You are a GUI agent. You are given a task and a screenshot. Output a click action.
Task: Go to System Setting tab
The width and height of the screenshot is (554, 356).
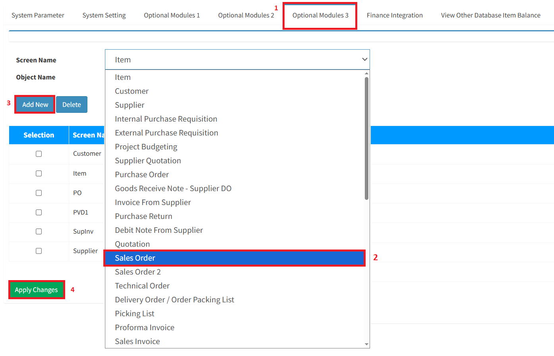tap(104, 15)
